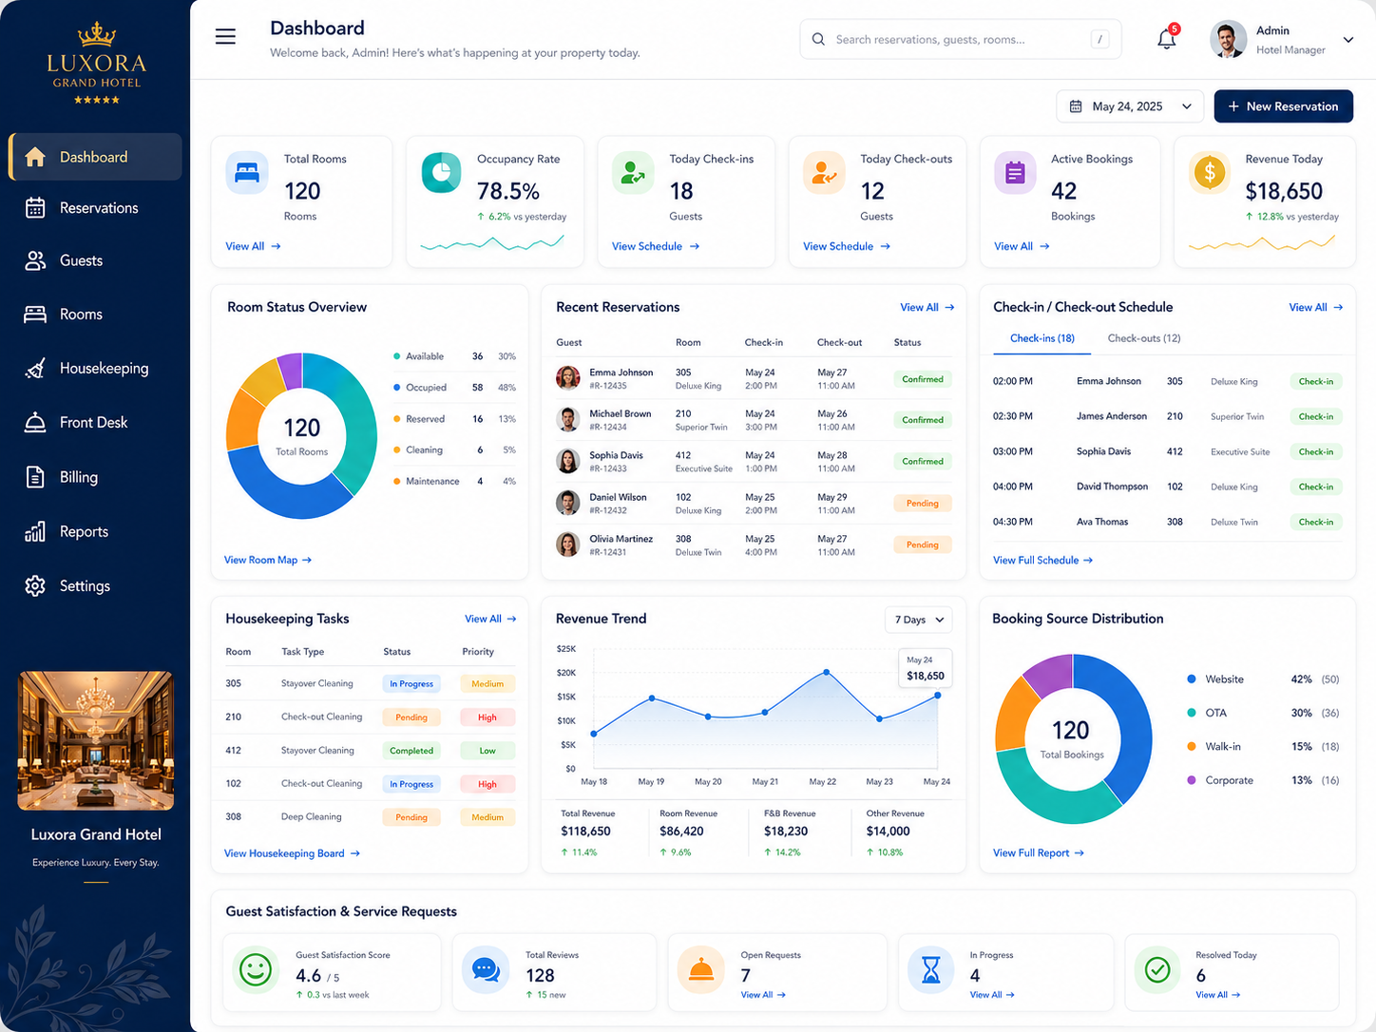Click the Maintenance legend row
This screenshot has height=1032, width=1376.
pos(454,482)
